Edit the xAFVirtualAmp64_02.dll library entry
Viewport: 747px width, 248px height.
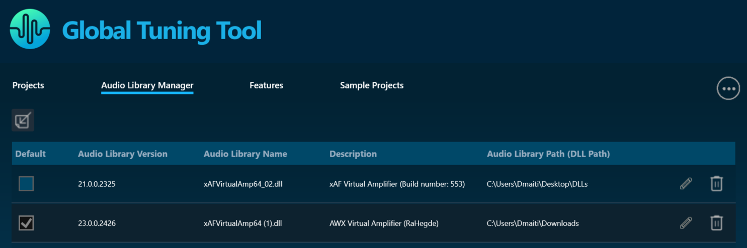coord(686,184)
